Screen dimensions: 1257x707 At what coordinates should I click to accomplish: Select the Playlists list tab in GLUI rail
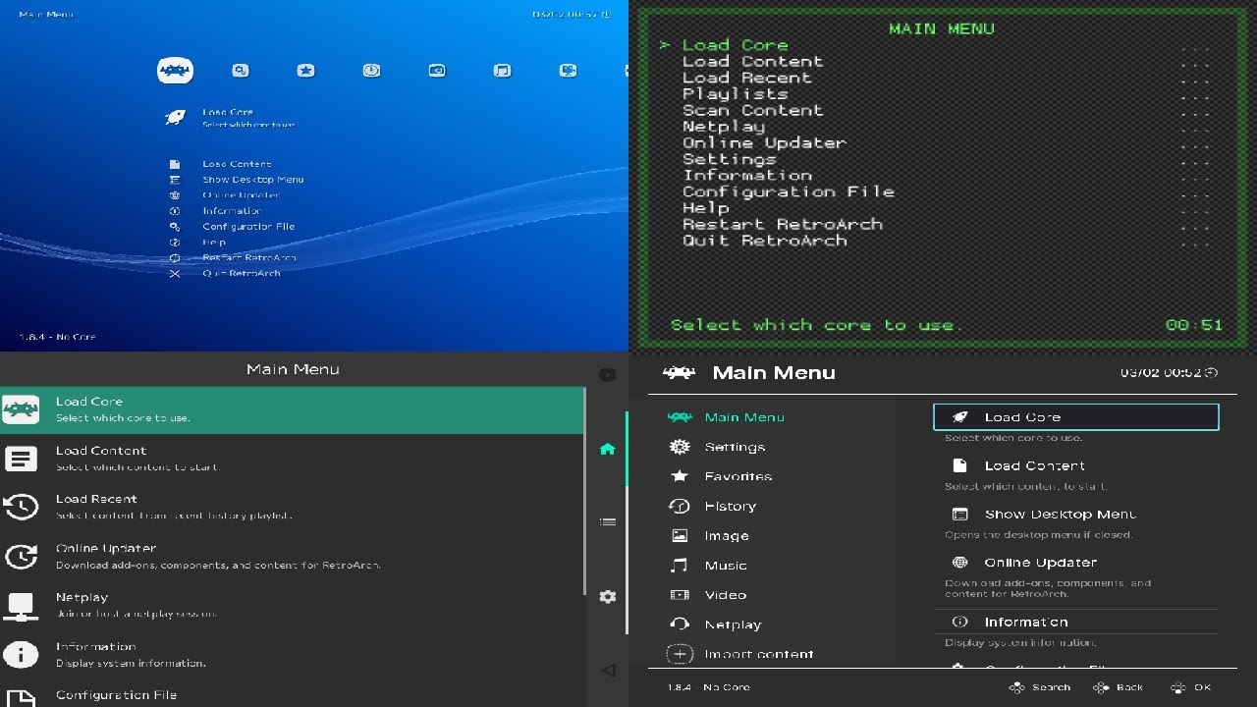[x=608, y=522]
